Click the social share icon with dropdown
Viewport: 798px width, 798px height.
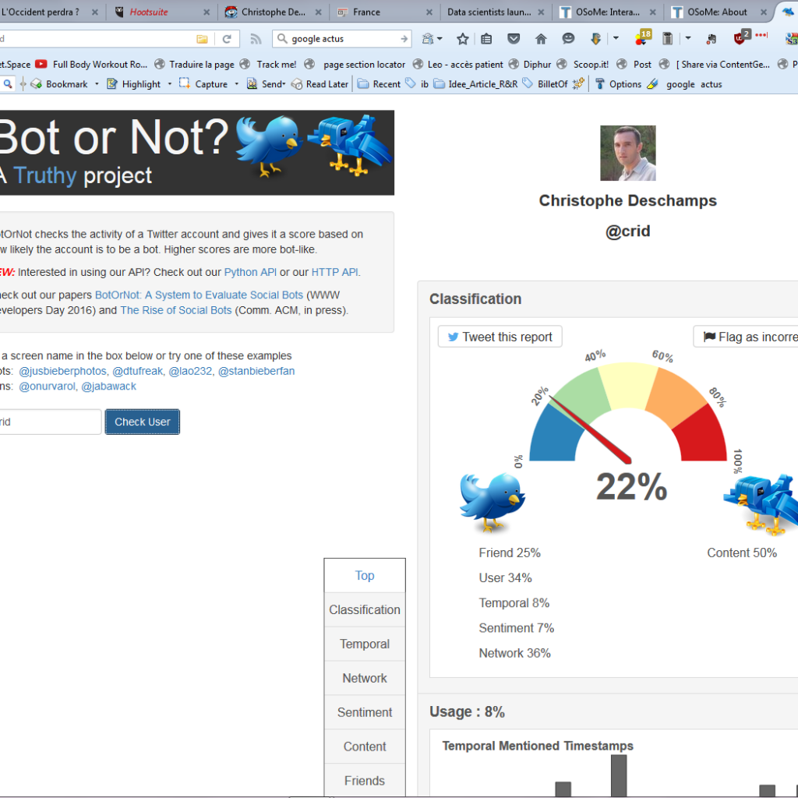click(x=432, y=39)
